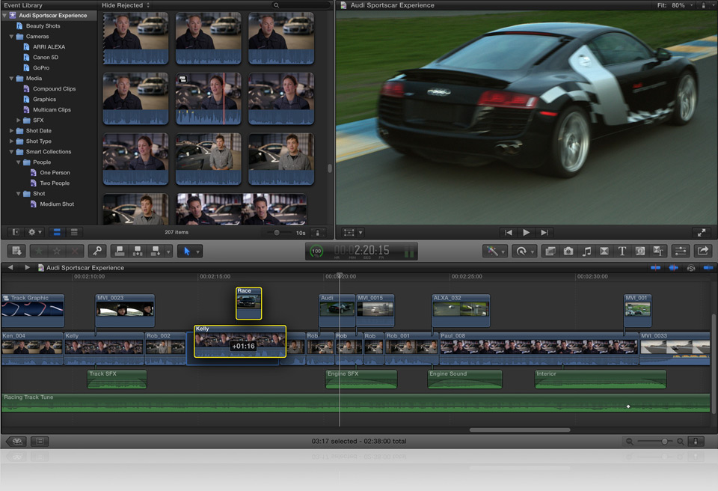Switch event browser to filmstrip view
Viewport: 718px width, 491px height.
58,233
